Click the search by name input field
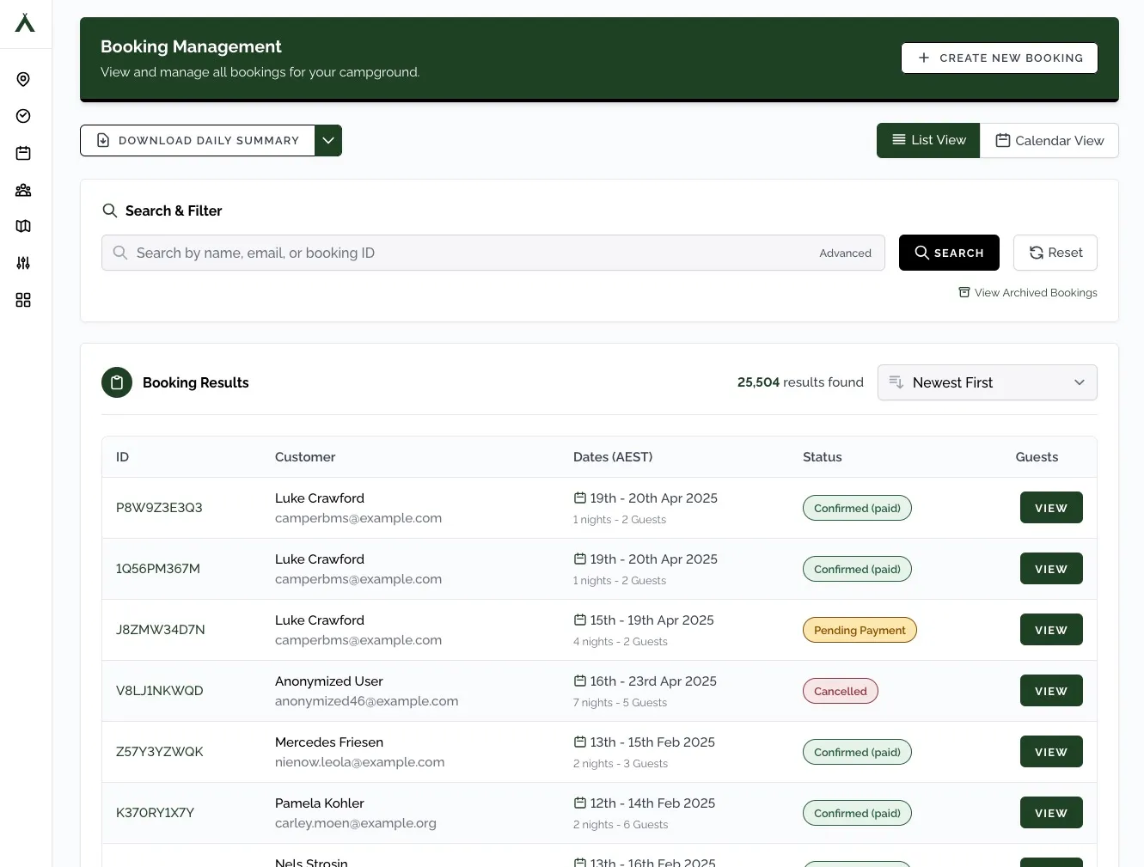This screenshot has height=867, width=1144. point(464,253)
